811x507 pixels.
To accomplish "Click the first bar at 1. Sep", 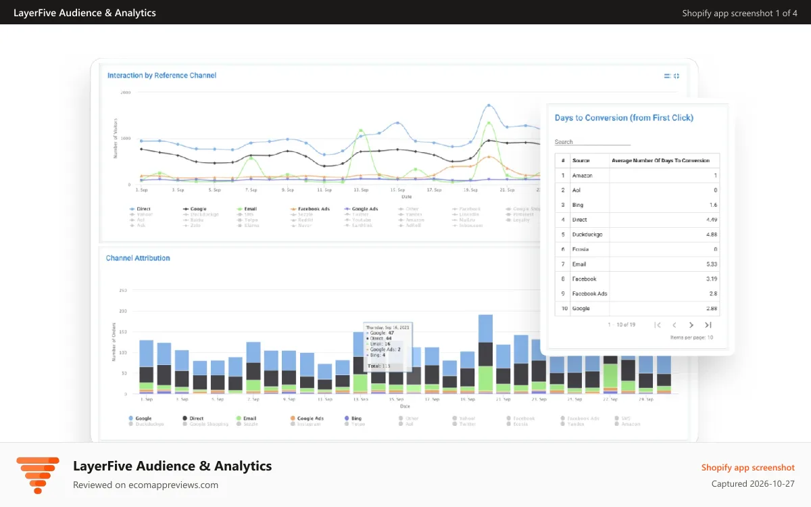I will click(x=147, y=366).
